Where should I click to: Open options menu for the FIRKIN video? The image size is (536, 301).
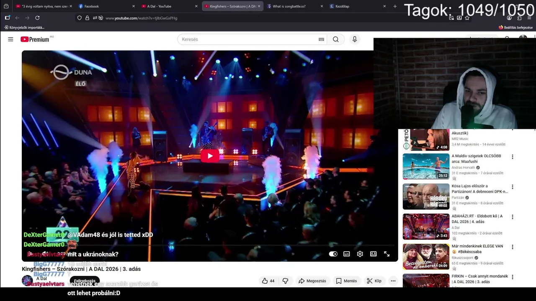(x=512, y=277)
